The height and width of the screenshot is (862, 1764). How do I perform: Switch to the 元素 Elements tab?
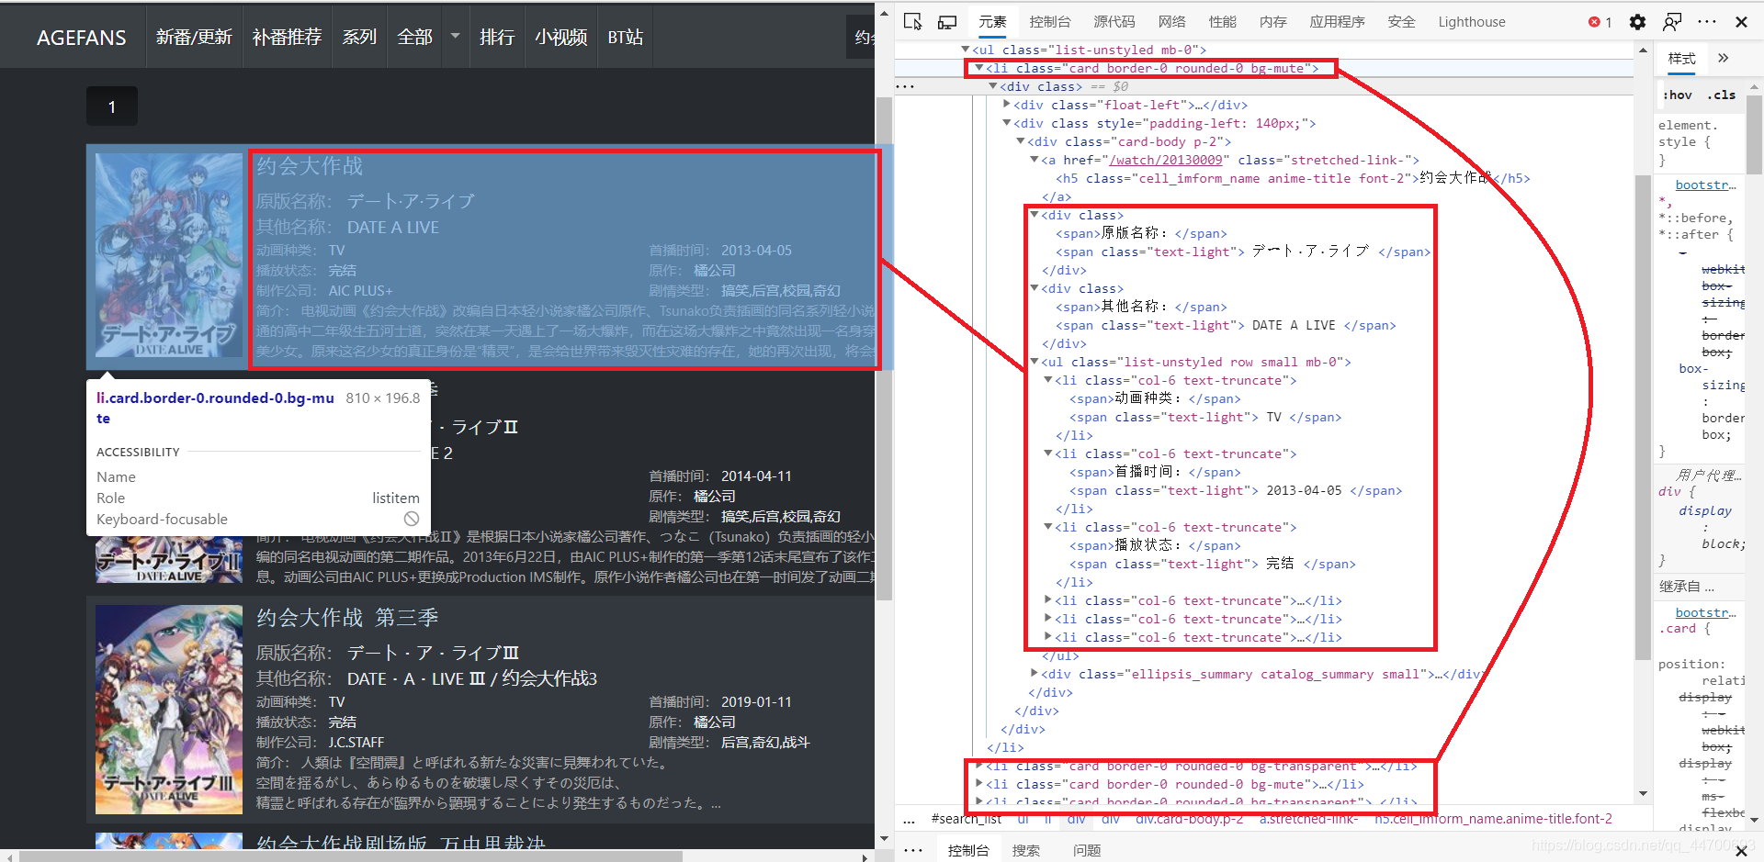pyautogui.click(x=992, y=22)
